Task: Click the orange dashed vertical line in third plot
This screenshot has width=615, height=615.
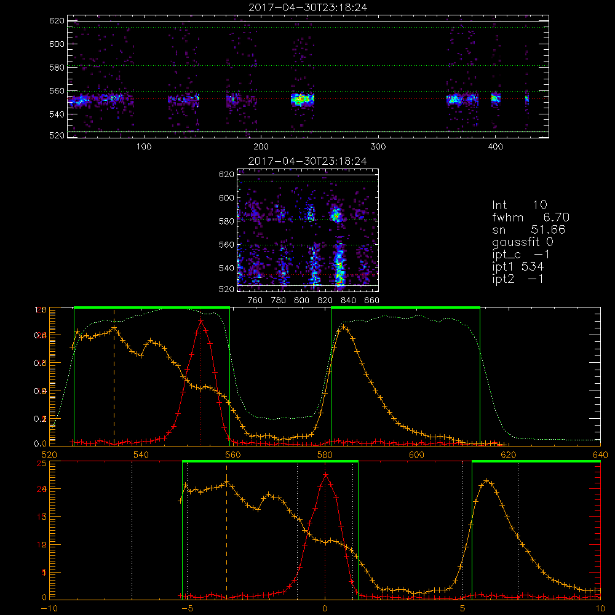Action: [114, 376]
